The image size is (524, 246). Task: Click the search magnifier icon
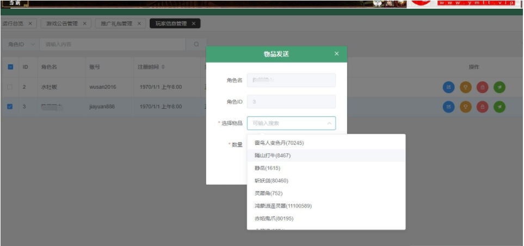click(x=196, y=44)
